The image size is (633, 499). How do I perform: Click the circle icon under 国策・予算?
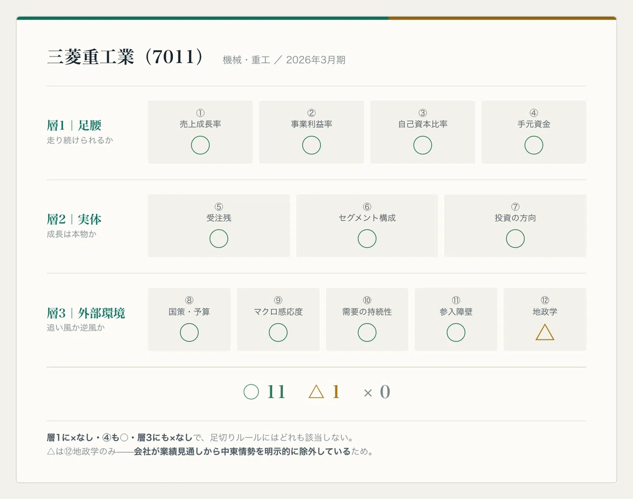coord(189,333)
